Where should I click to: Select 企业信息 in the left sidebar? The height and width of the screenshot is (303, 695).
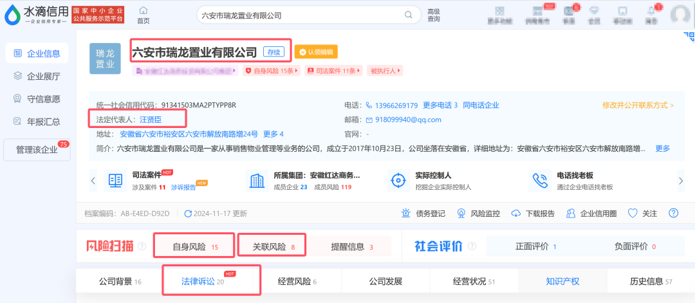37,53
